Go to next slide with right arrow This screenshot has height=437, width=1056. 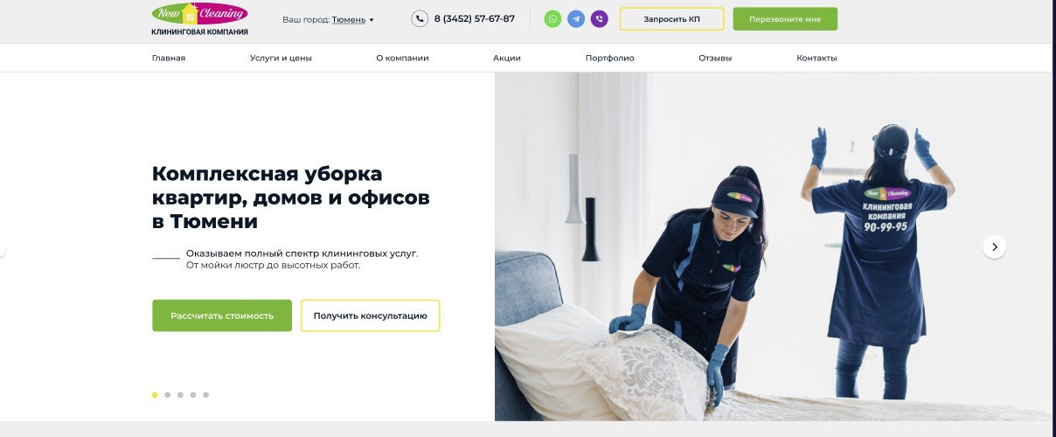tap(994, 246)
